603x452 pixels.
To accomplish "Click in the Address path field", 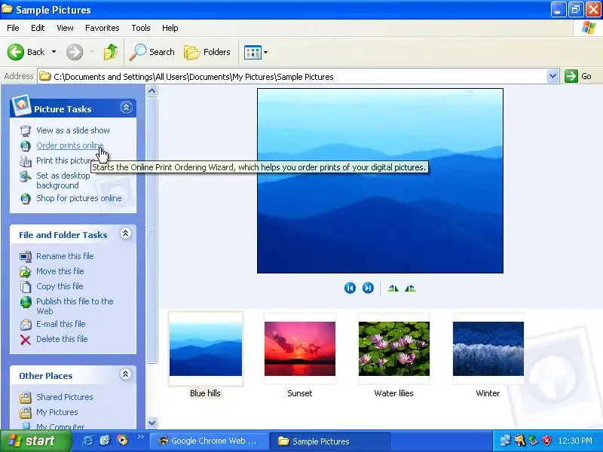I will point(292,77).
